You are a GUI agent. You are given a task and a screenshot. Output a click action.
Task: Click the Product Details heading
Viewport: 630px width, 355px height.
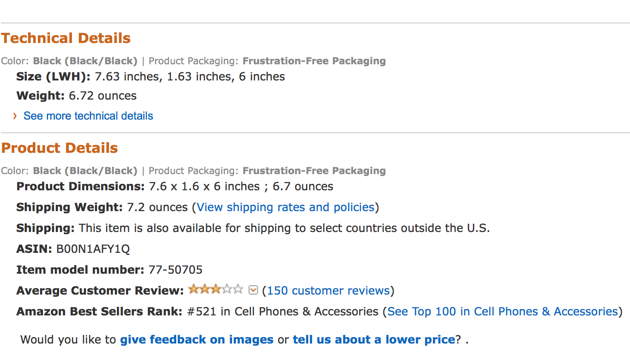pos(60,148)
